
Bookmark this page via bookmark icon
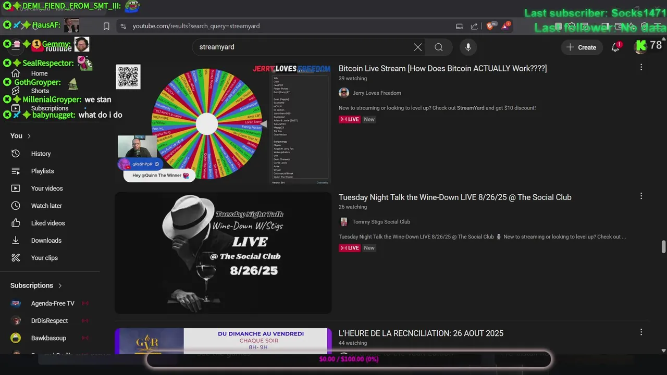point(106,26)
